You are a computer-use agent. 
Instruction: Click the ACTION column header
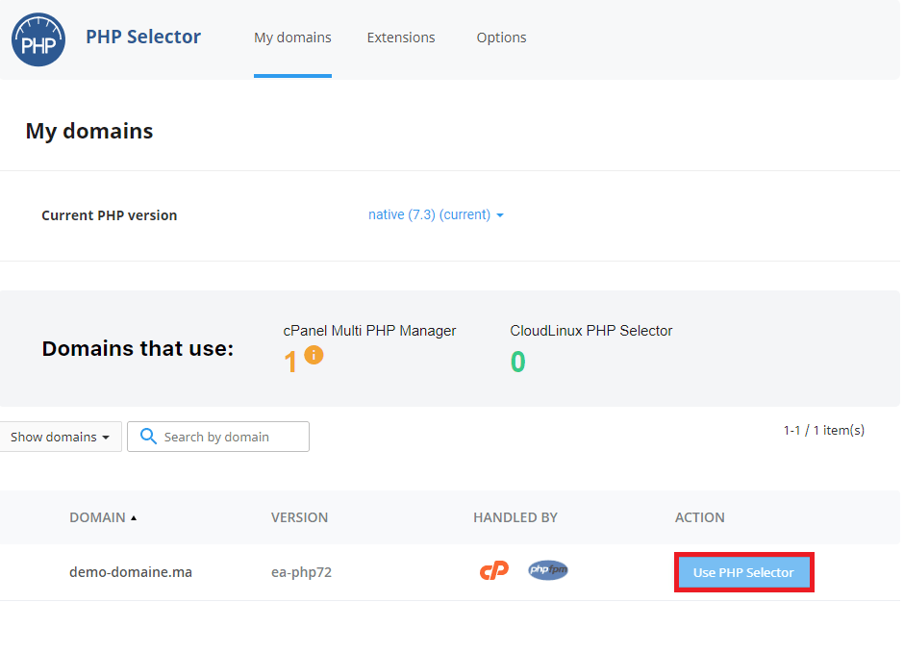(x=700, y=517)
